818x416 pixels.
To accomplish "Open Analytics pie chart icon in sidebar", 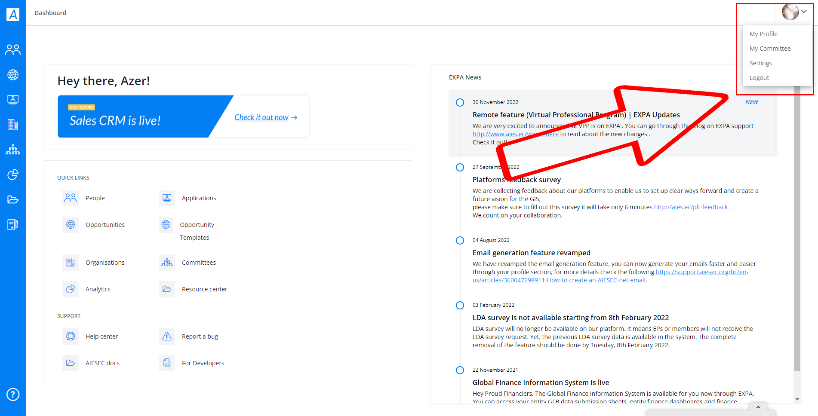I will [x=13, y=174].
